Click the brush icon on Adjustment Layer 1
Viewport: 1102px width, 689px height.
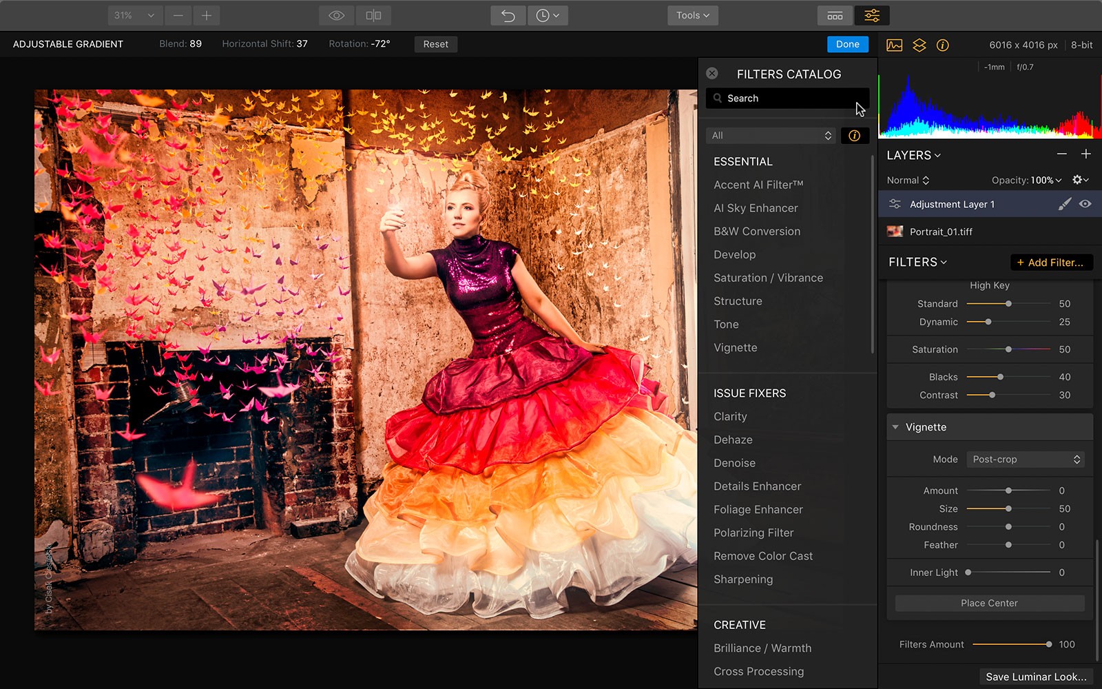(x=1064, y=204)
